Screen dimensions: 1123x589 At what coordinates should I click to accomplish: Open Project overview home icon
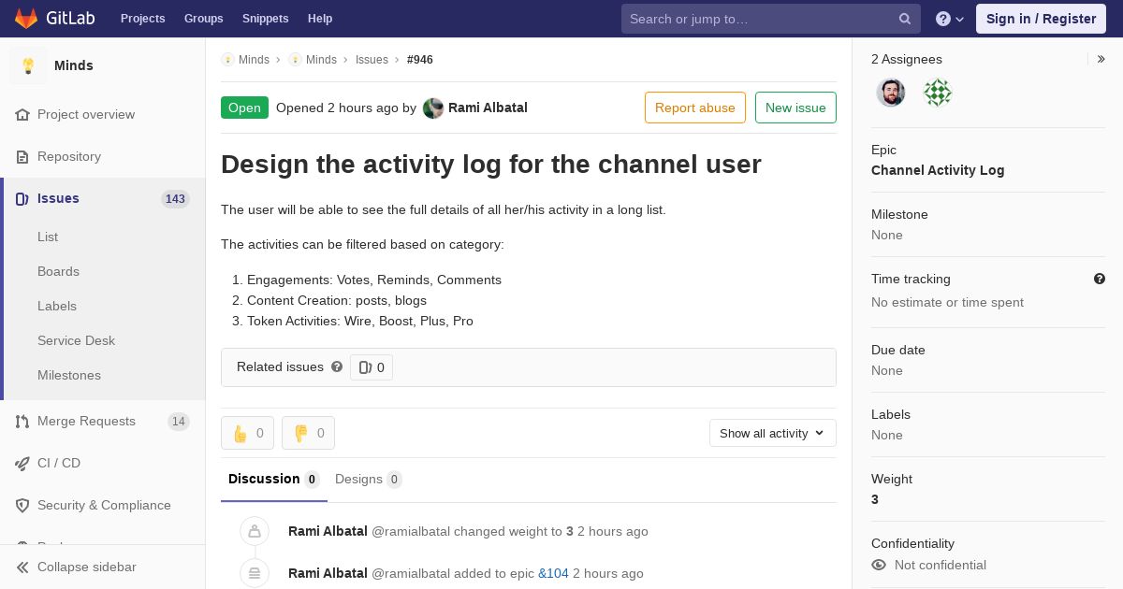tap(22, 115)
